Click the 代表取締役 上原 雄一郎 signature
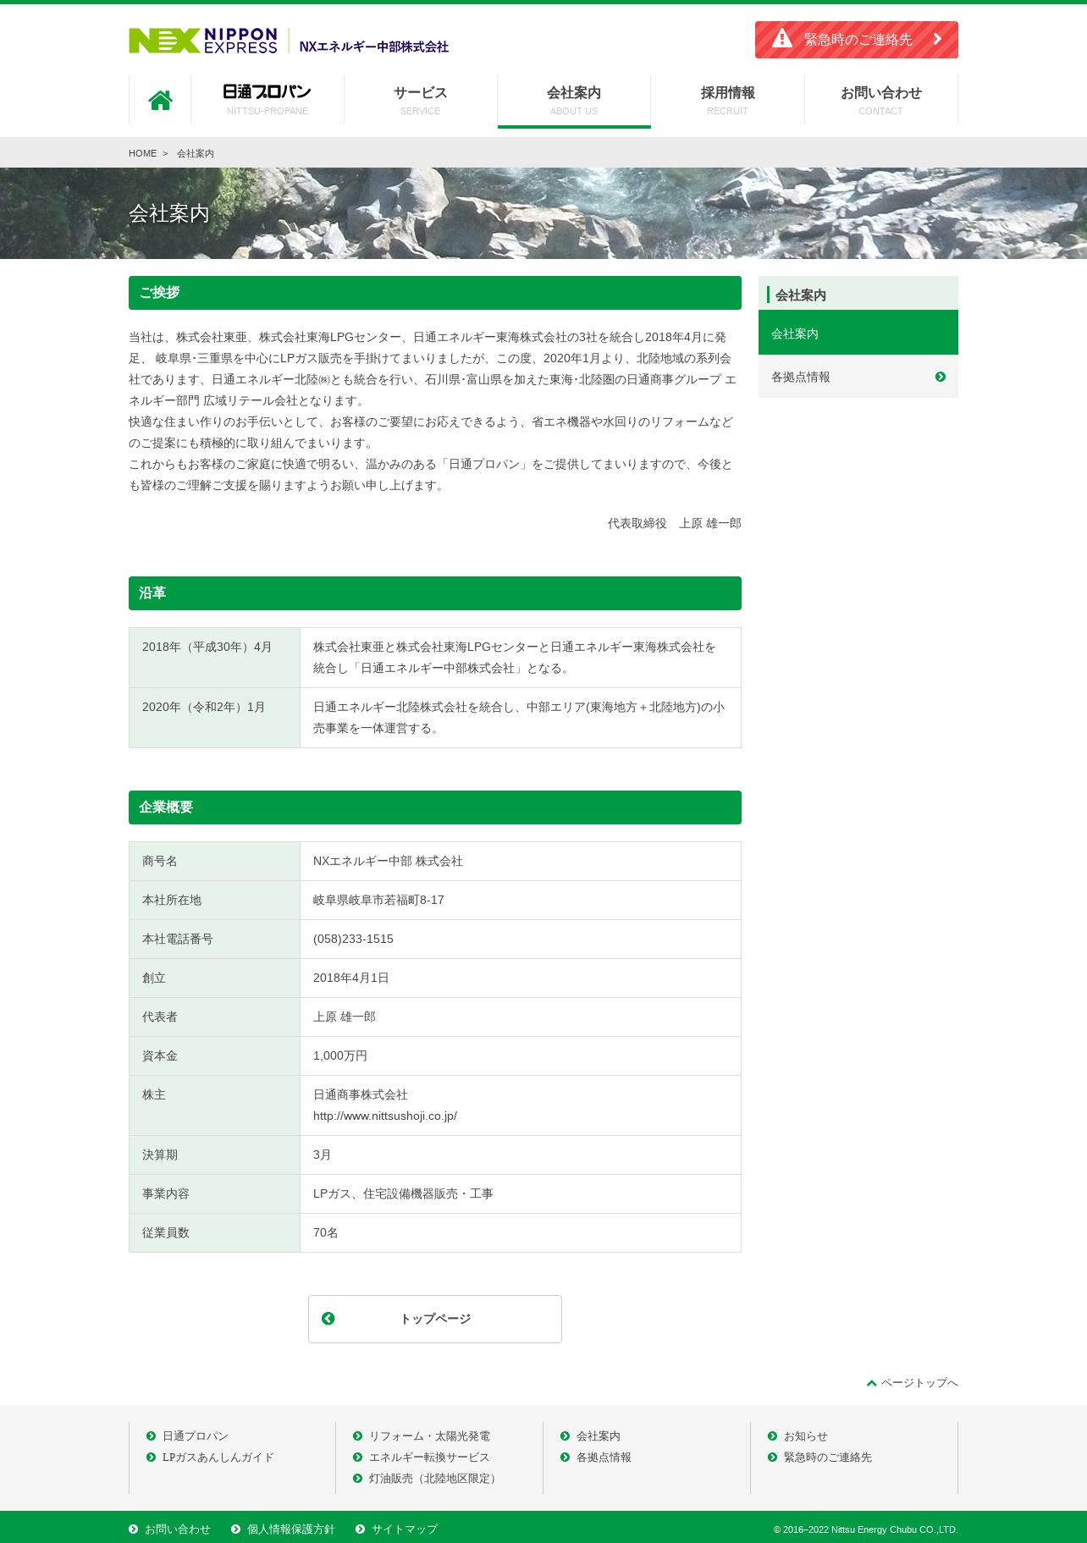Screen dimensions: 1087x1543 [674, 524]
